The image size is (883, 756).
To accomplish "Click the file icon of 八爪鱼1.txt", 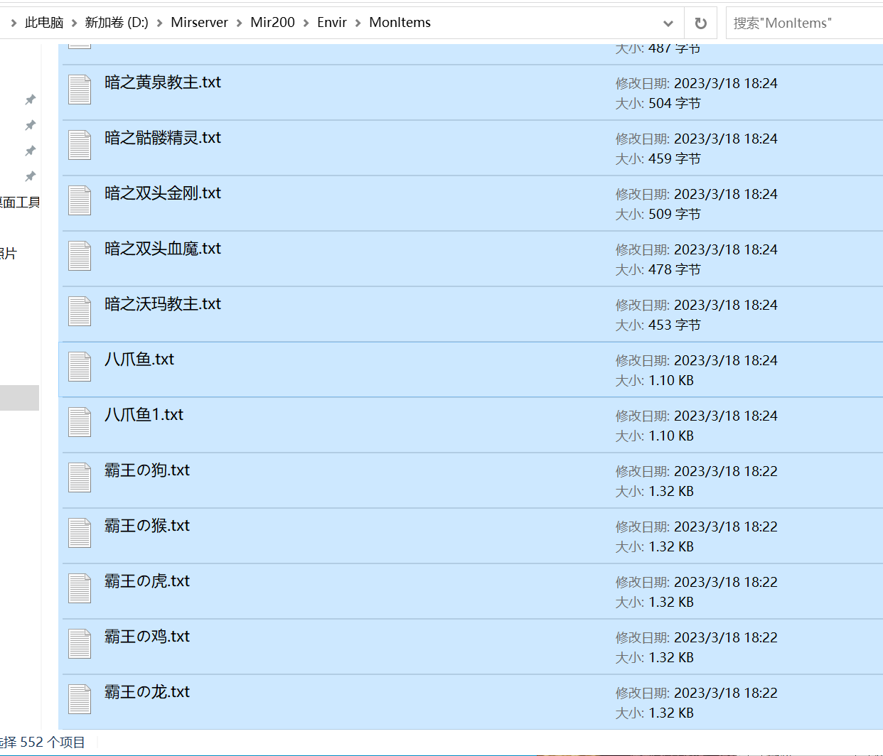I will click(x=80, y=422).
